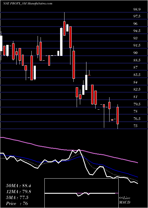Click the 87 price axis label
The width and height of the screenshot is (148, 208).
click(136, 67)
